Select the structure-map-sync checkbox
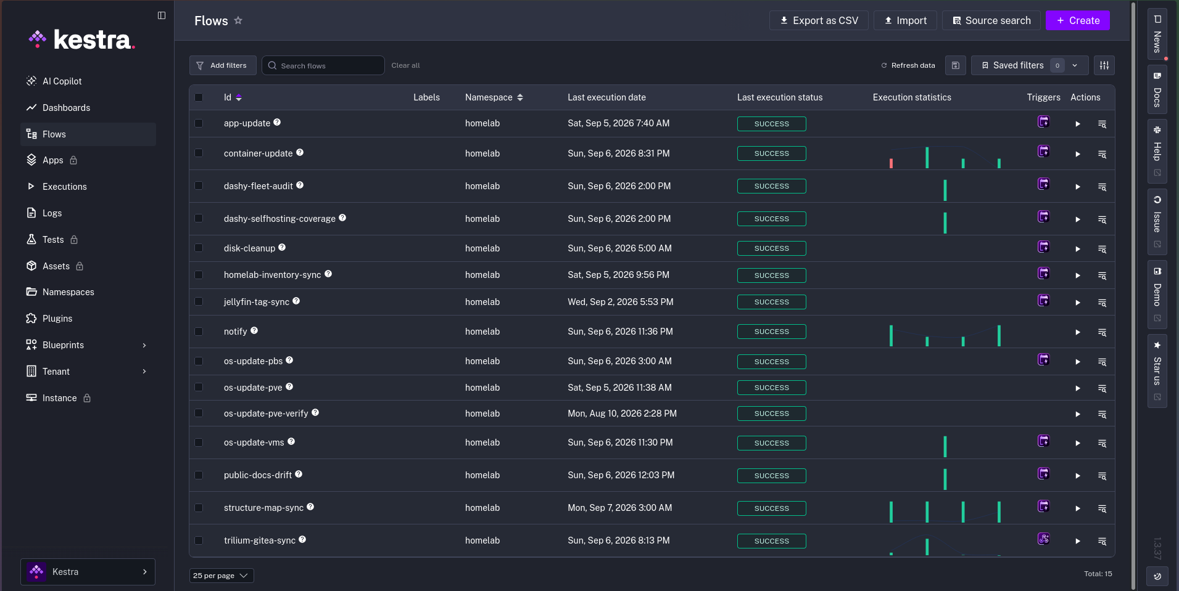 tap(199, 508)
